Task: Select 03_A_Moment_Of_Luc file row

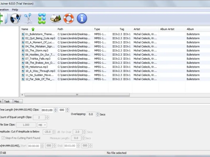Action: point(115,42)
